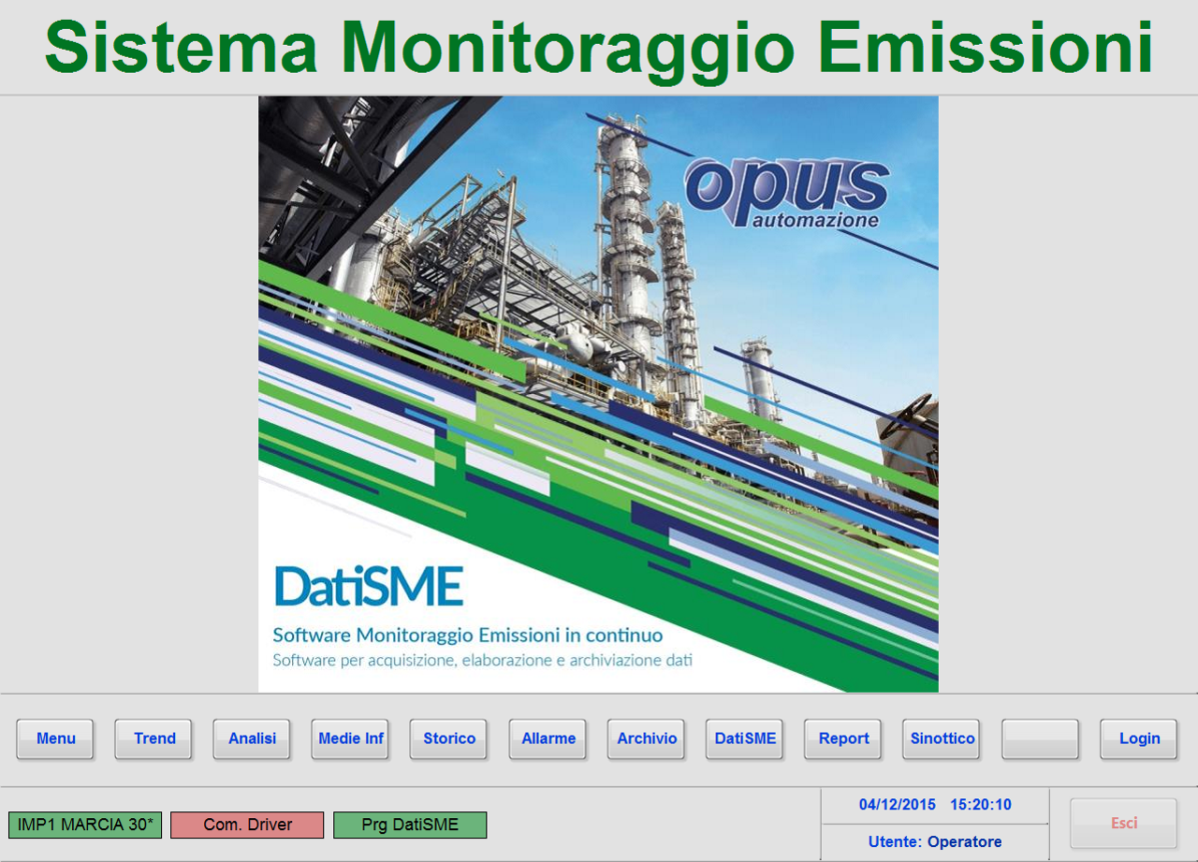The width and height of the screenshot is (1198, 862).
Task: Open the Medie Inf page
Action: (x=351, y=738)
